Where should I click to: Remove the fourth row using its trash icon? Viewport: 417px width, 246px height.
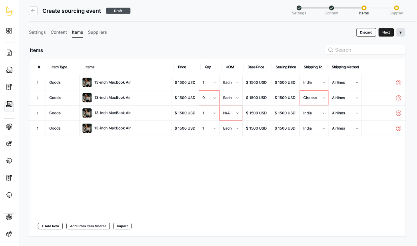[x=398, y=128]
